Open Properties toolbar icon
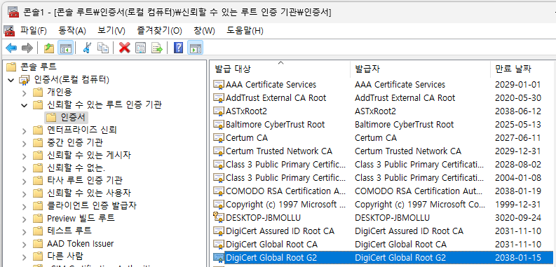Screen dimensions: 556x267 [141, 48]
